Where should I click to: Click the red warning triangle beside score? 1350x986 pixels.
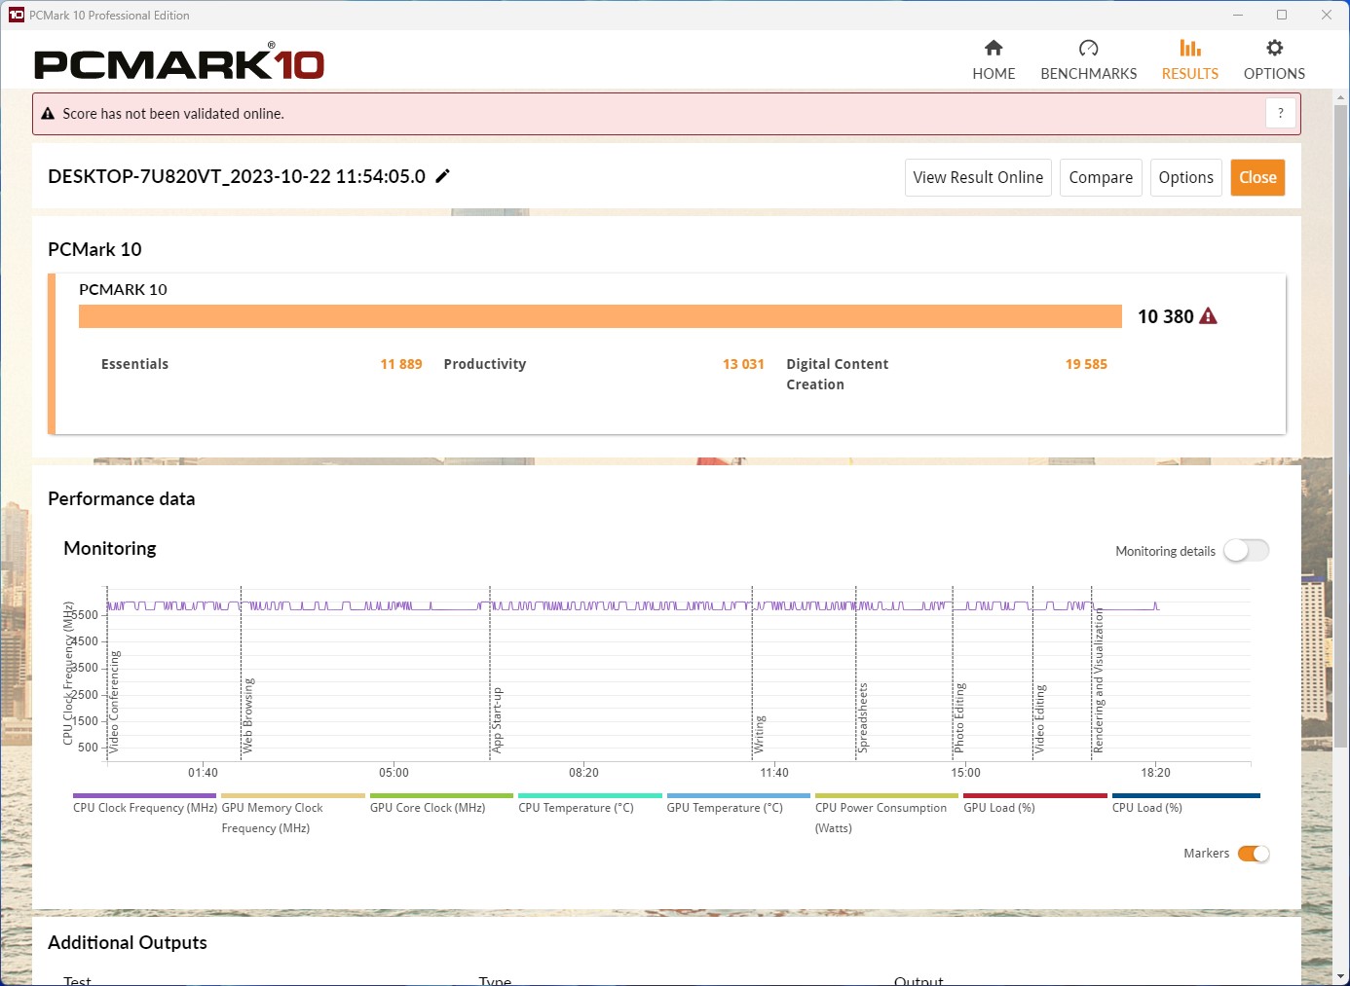(1208, 316)
